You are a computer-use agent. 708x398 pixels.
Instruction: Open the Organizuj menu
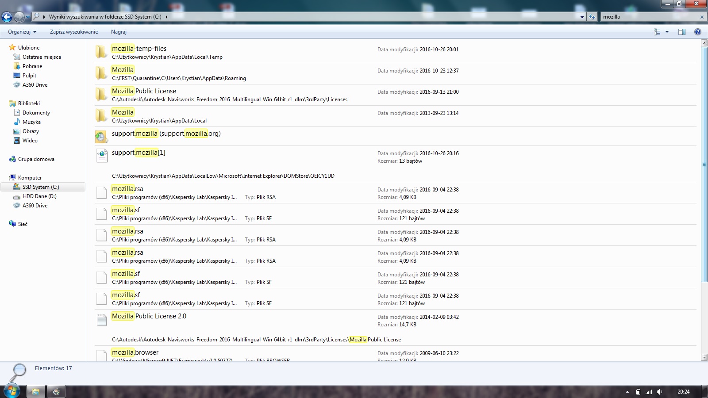(x=22, y=32)
